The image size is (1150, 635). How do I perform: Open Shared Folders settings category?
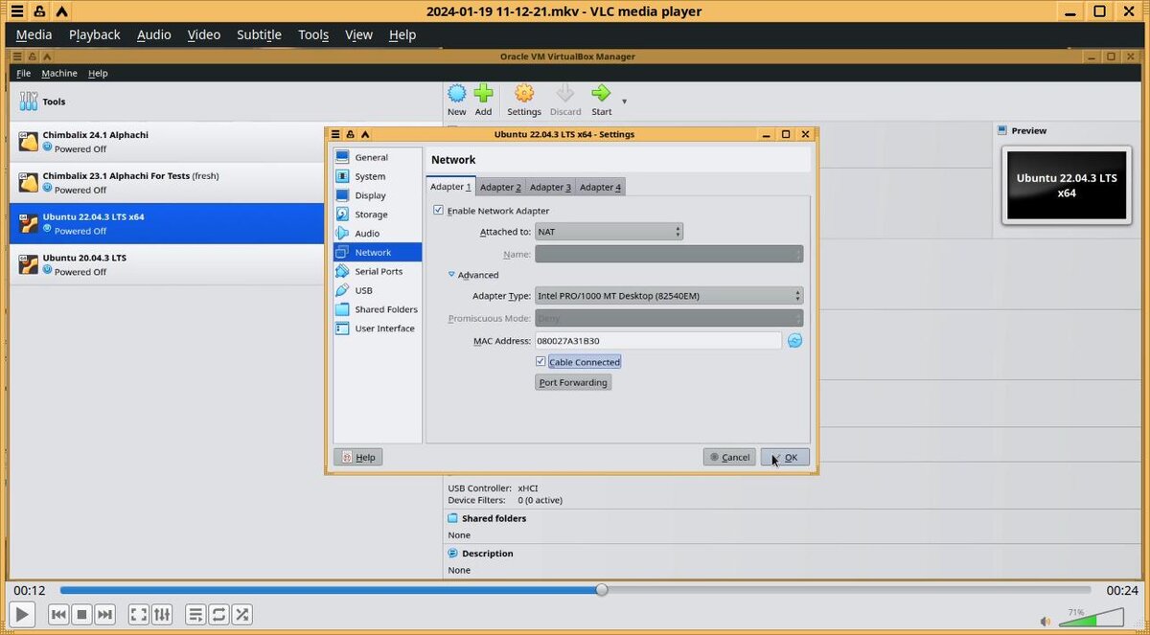[378, 309]
